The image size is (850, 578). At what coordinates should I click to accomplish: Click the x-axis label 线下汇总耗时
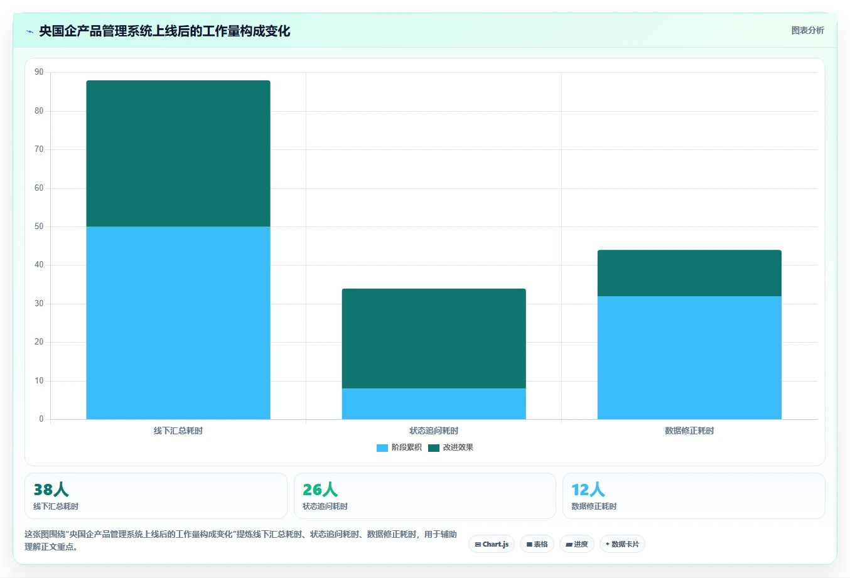[178, 431]
